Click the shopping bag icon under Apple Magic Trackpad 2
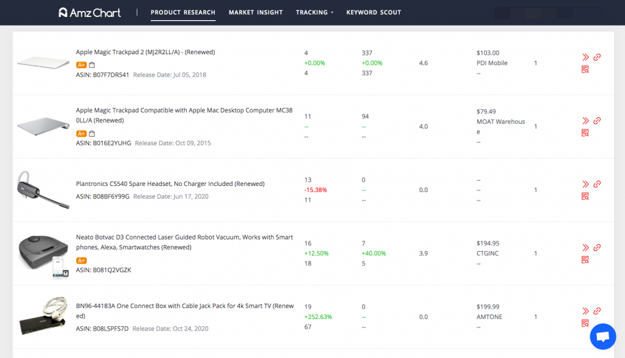The width and height of the screenshot is (625, 358). (92, 65)
